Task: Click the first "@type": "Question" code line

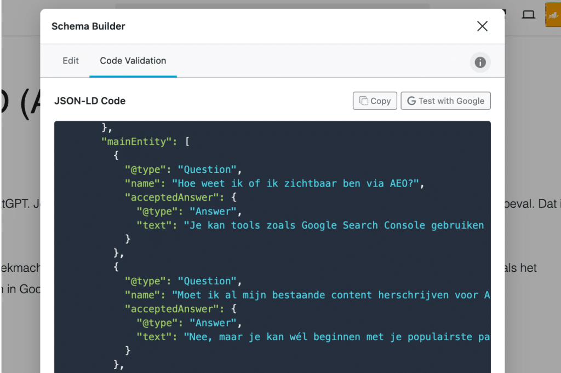Action: [183, 170]
